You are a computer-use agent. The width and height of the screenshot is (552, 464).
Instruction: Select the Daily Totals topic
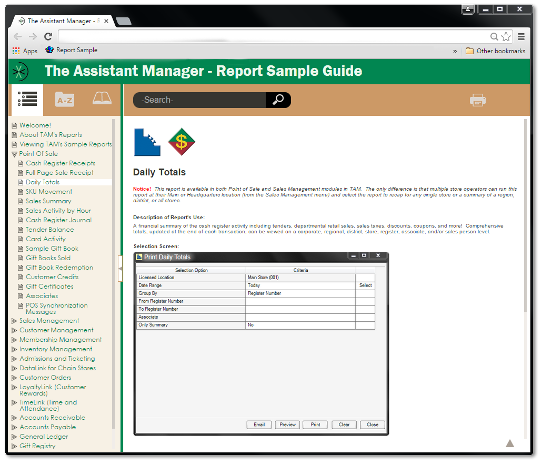[x=43, y=183]
